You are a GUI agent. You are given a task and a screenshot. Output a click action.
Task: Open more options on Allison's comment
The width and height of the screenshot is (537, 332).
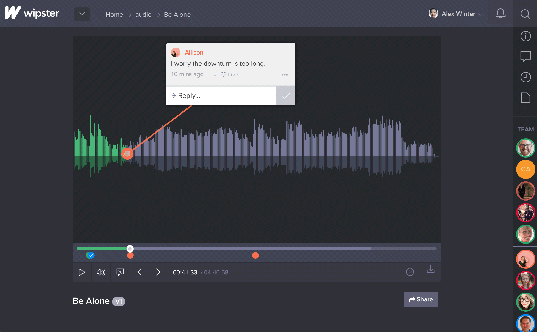(x=285, y=75)
